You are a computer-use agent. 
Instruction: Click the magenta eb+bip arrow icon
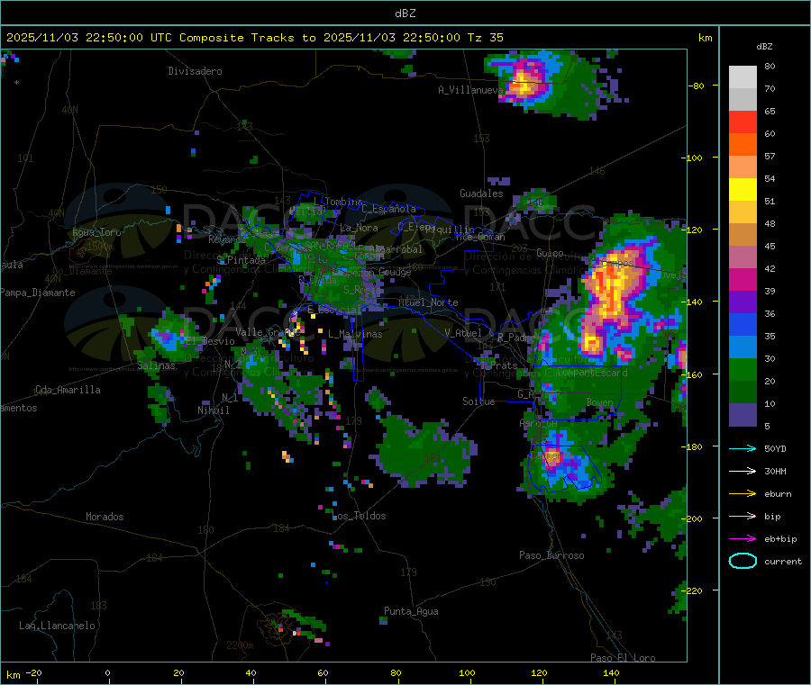(x=743, y=539)
